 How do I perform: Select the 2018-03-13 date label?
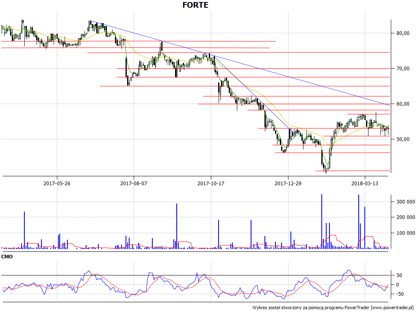point(365,183)
